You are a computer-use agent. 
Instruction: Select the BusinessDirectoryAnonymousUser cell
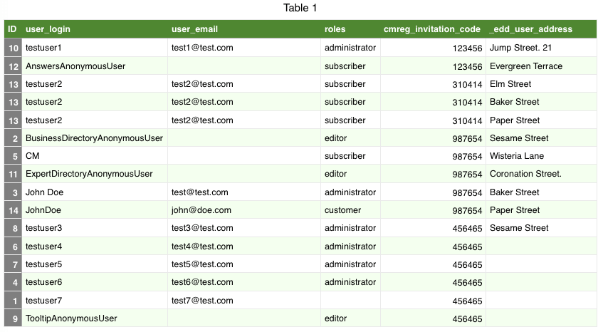pyautogui.click(x=94, y=138)
